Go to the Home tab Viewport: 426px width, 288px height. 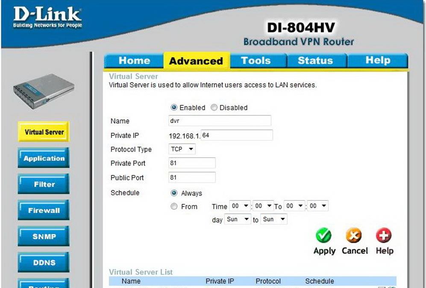point(134,61)
